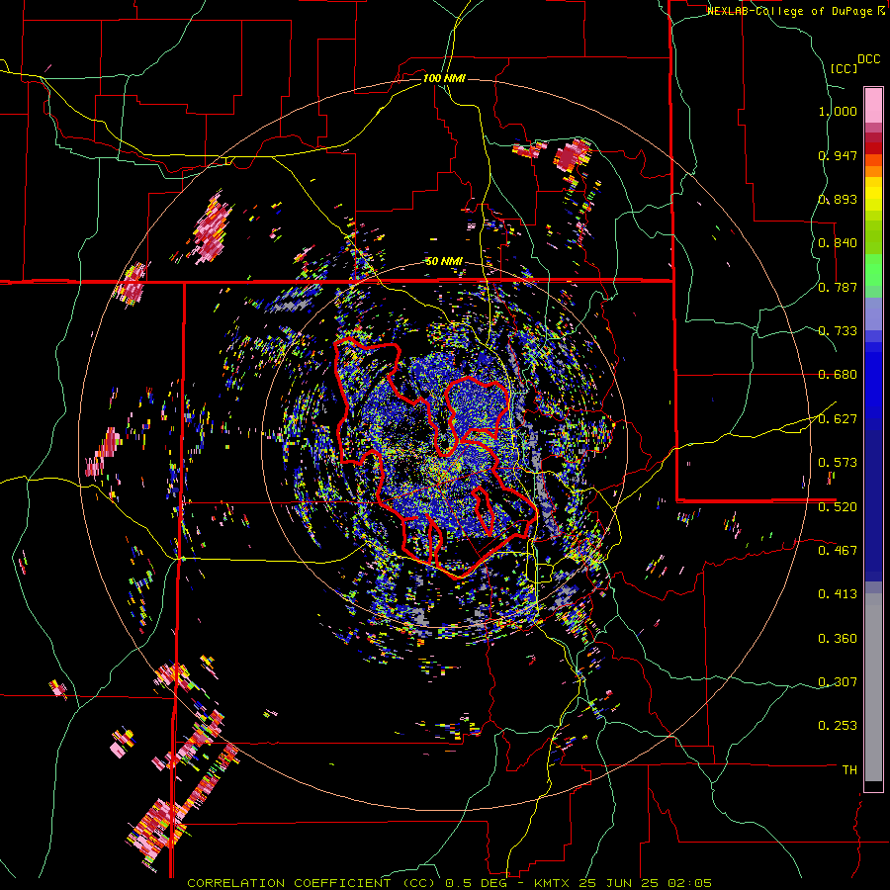Click the 50 NMI range ring label
890x890 pixels.
444,262
